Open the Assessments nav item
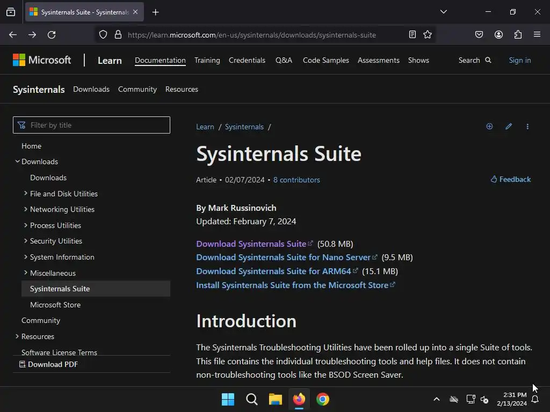This screenshot has width=550, height=412. (379, 60)
